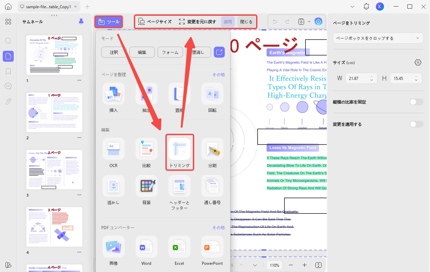
Task: Open the 挿入 (Insert) page tool
Action: click(x=113, y=94)
